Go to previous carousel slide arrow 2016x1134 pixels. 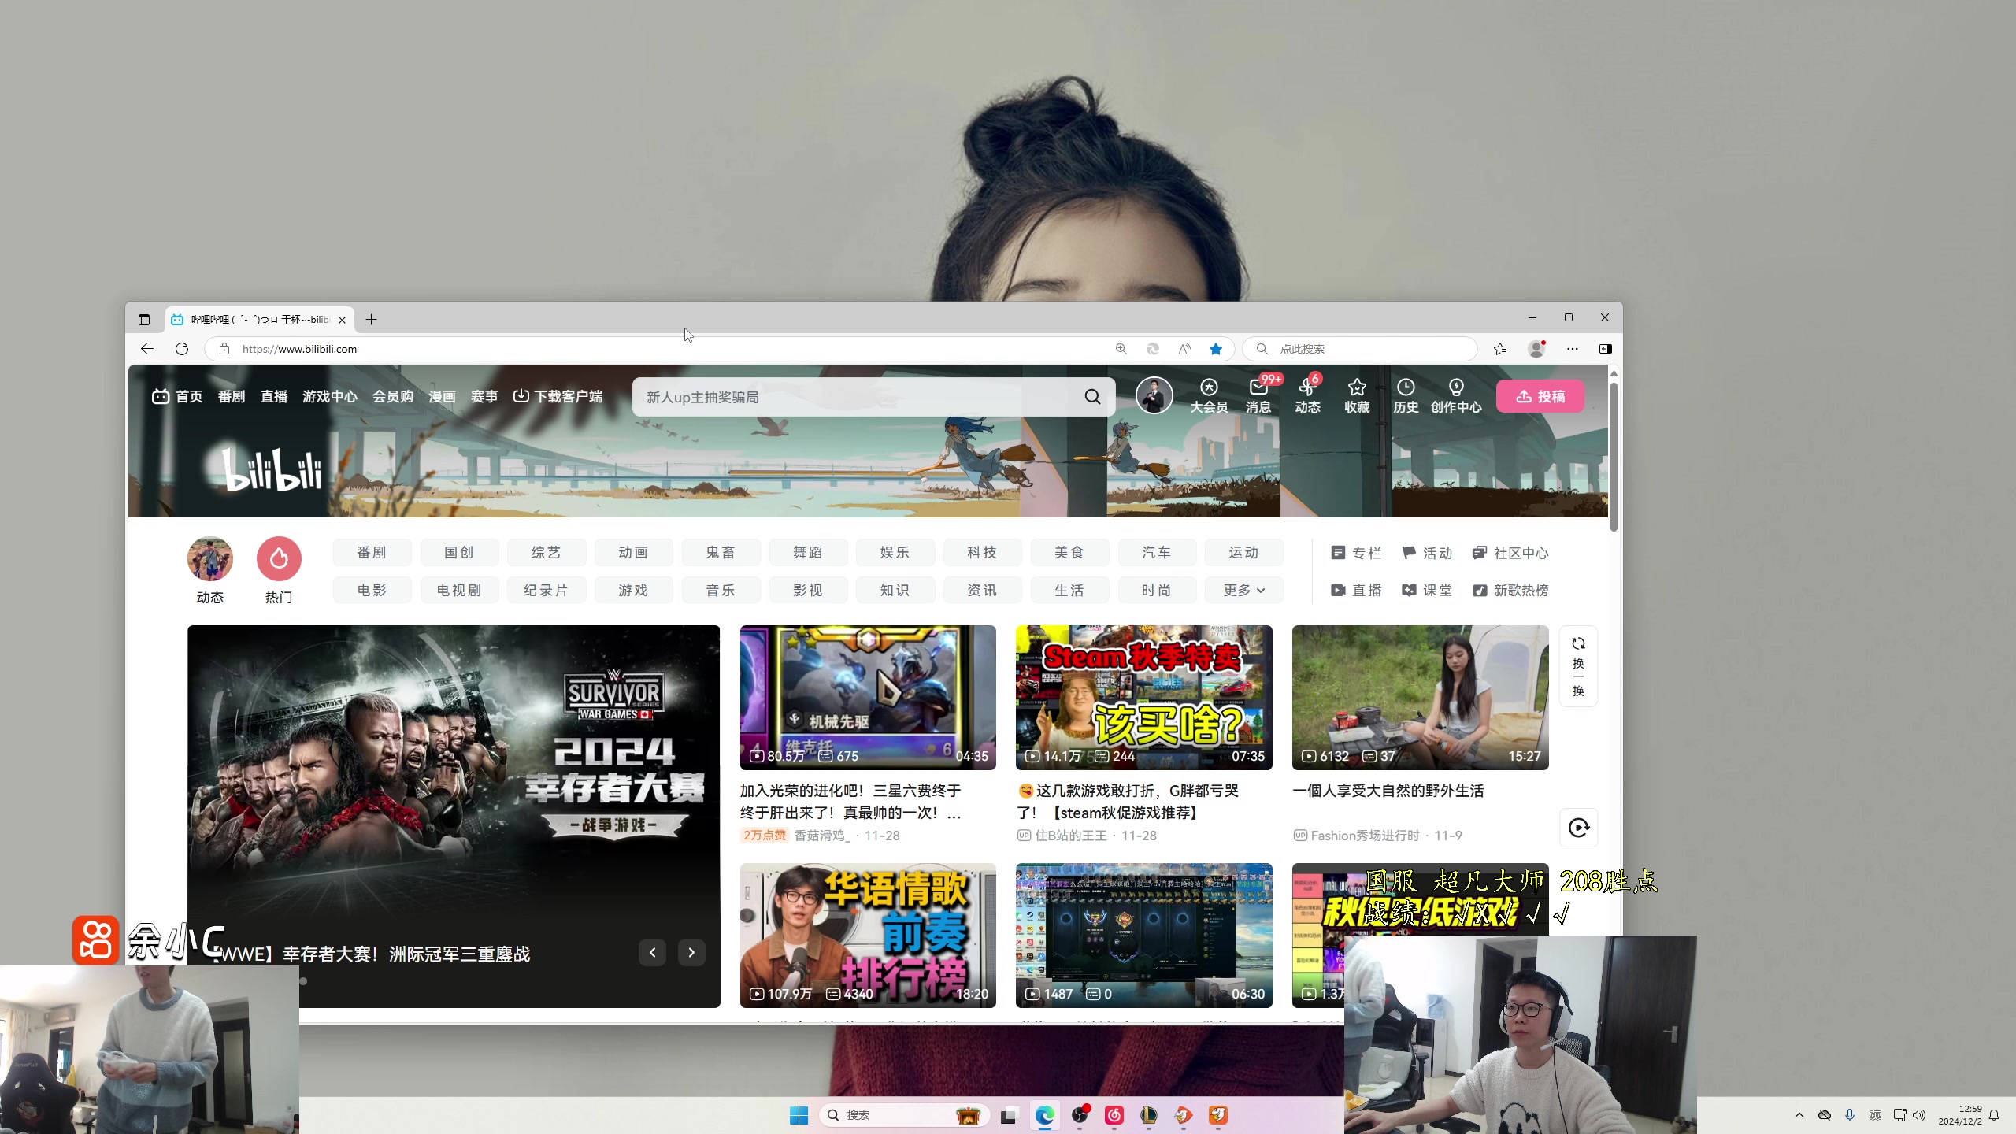[x=652, y=953]
